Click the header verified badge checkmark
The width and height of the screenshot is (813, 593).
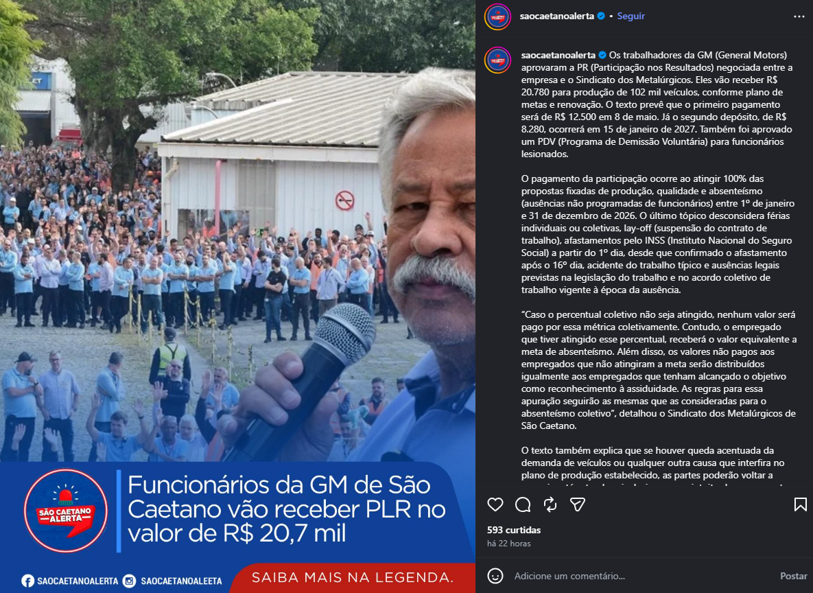tap(601, 16)
